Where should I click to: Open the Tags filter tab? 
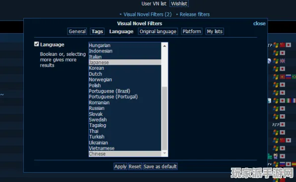pos(97,31)
